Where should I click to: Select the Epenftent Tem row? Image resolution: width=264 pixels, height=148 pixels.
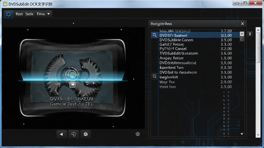click(x=195, y=68)
